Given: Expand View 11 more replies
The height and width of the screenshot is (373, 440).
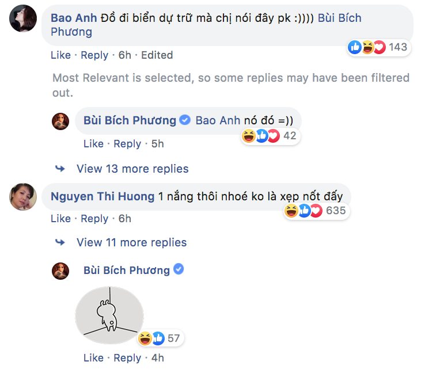Looking at the screenshot, I should tap(131, 242).
